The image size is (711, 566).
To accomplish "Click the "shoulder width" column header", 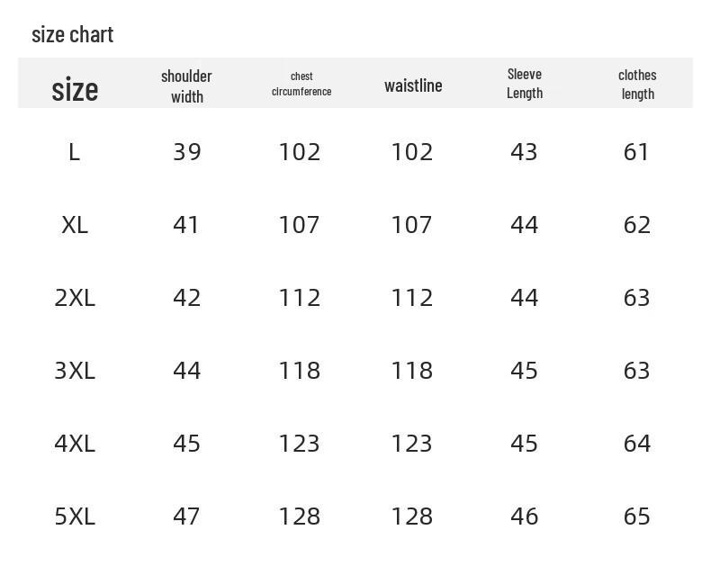I will coord(187,86).
